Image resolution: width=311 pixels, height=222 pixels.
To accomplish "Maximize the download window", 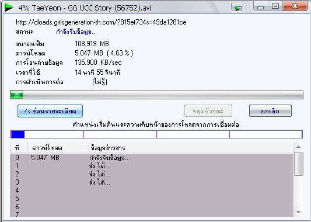I will point(275,6).
